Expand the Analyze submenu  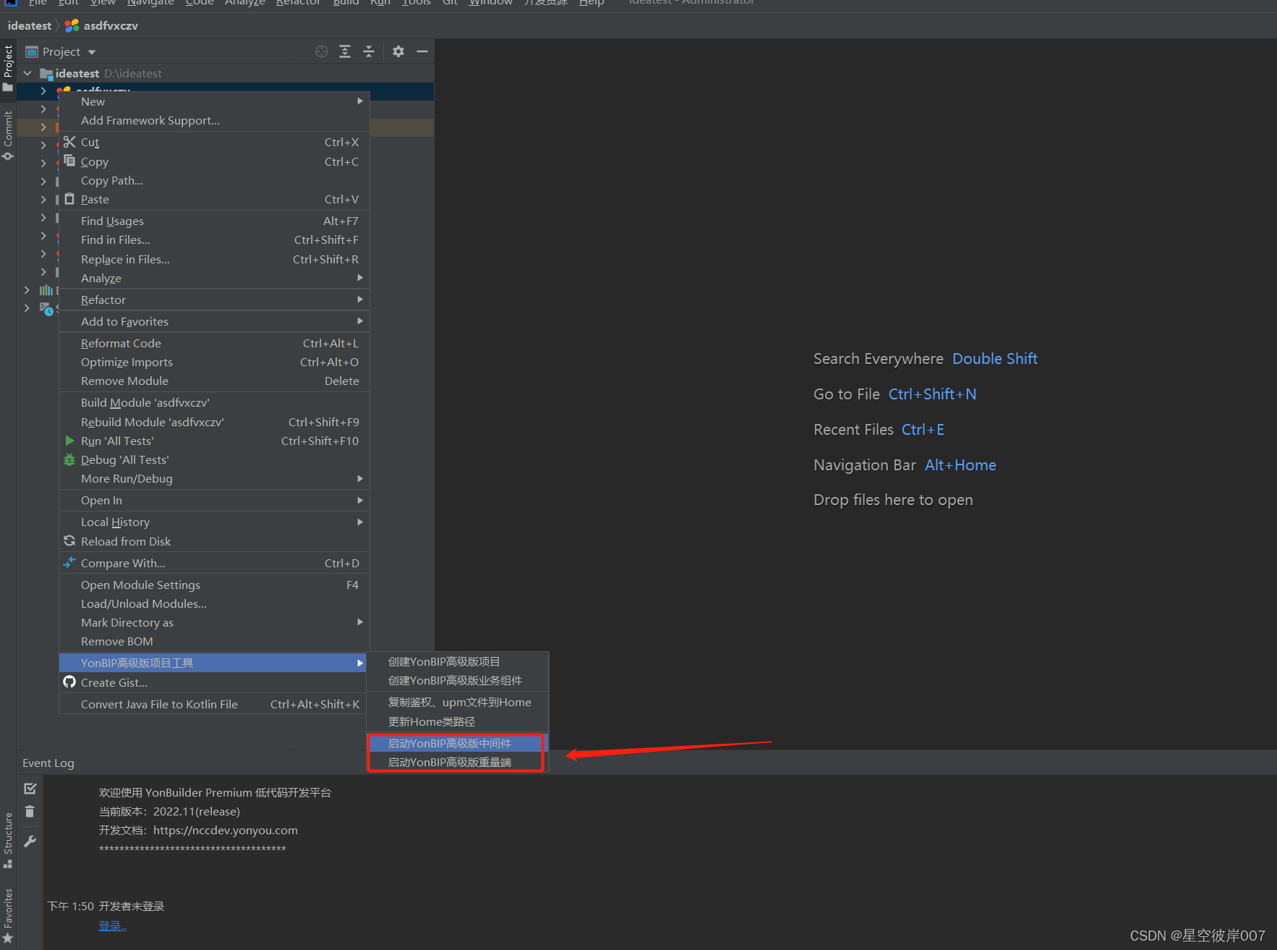tap(214, 279)
